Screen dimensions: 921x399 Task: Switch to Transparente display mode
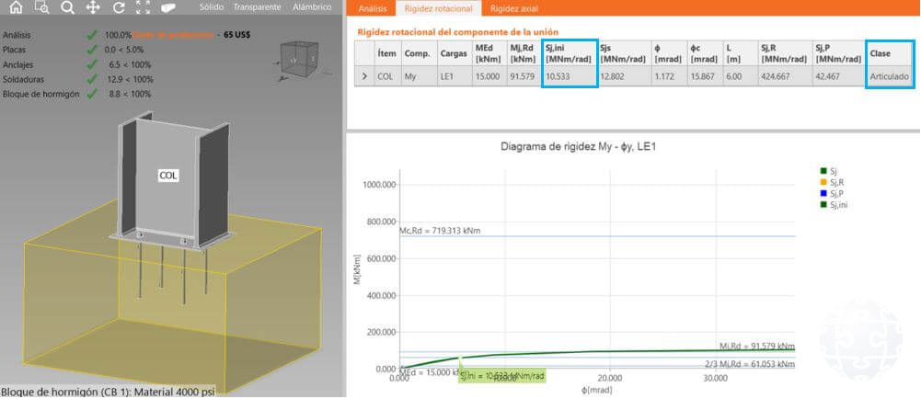258,7
